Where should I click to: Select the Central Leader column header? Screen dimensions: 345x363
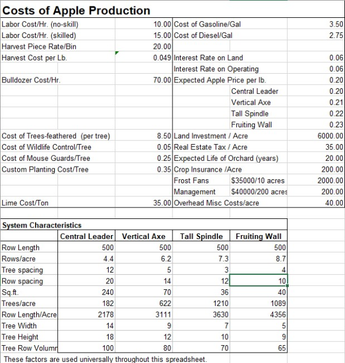87,236
